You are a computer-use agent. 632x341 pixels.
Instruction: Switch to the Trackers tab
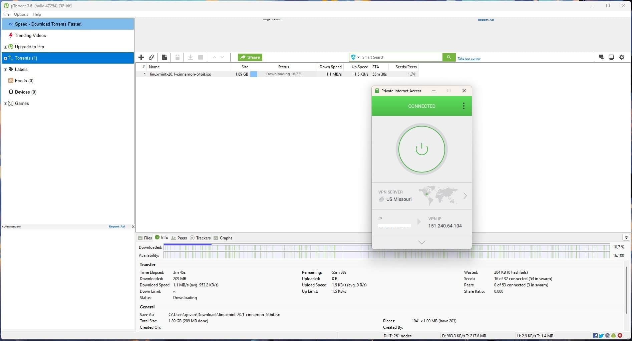pyautogui.click(x=200, y=238)
